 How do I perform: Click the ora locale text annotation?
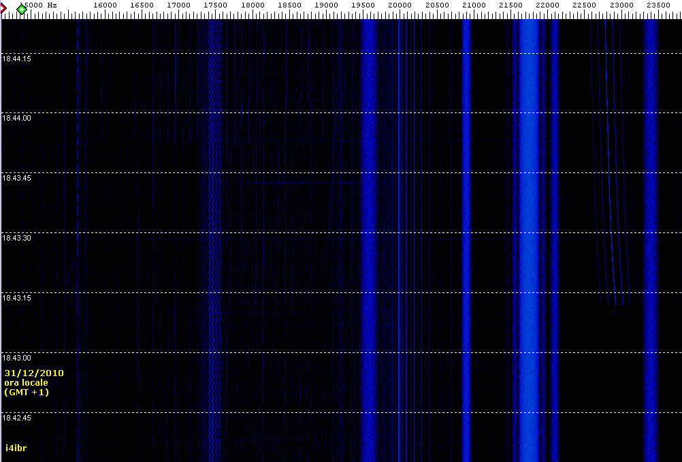(26, 383)
